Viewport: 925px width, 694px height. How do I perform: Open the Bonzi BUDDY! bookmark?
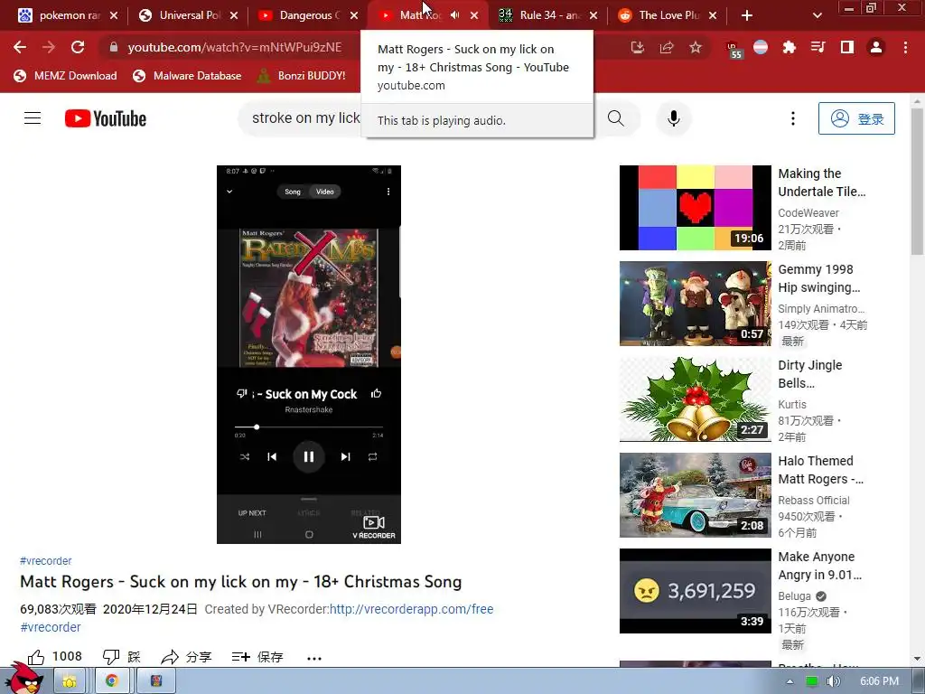pos(302,76)
